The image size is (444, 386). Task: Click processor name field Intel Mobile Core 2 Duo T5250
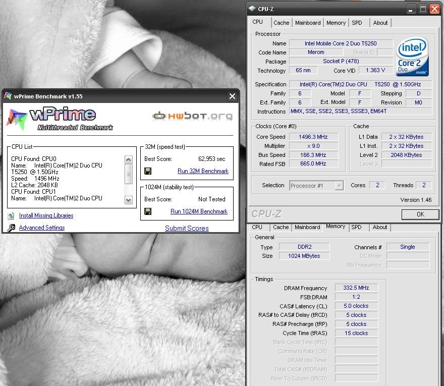click(341, 43)
